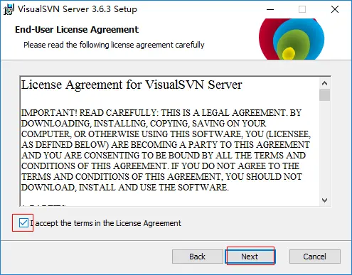Screen dimensions: 352x275
Task: Click the license scrollbar up arrow
Action: [324, 83]
